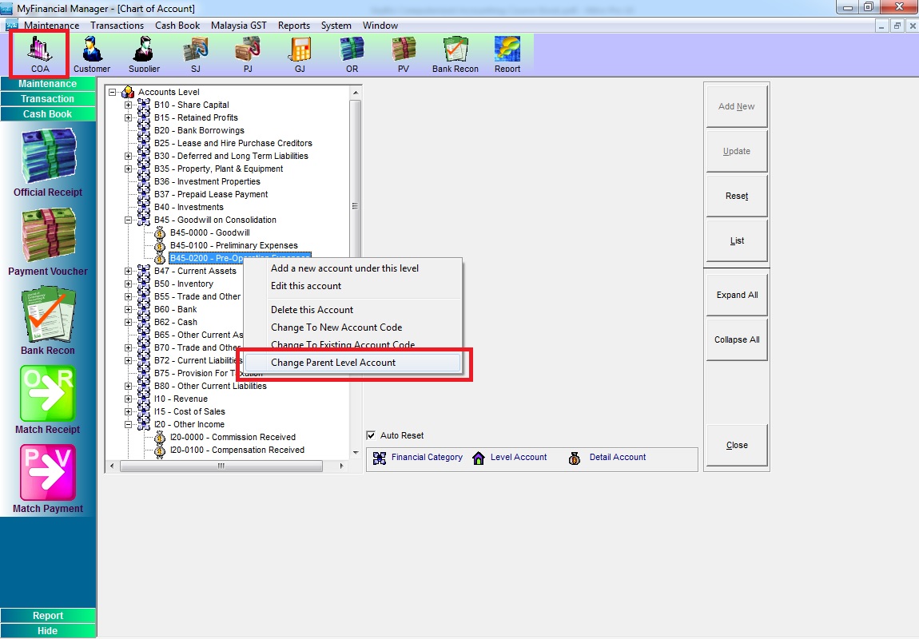Expand the B10 - Share Capital node
This screenshot has width=919, height=639.
(x=128, y=105)
